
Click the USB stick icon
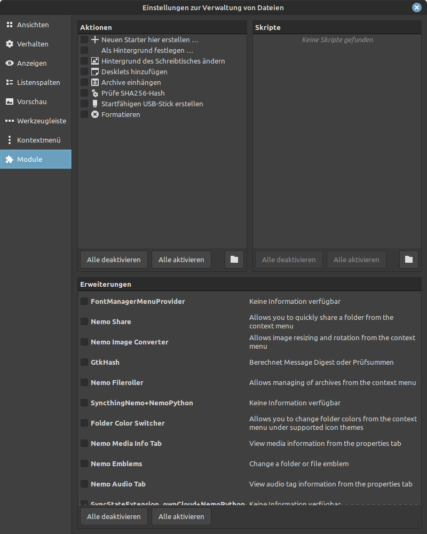pyautogui.click(x=95, y=104)
